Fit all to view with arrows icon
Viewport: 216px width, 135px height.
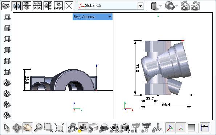[59, 128]
